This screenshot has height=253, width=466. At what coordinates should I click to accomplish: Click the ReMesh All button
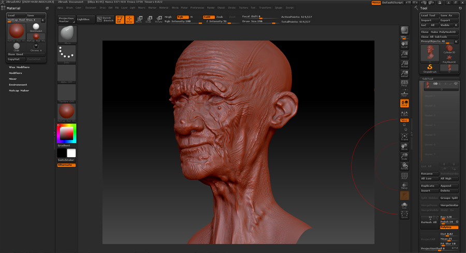(429, 222)
